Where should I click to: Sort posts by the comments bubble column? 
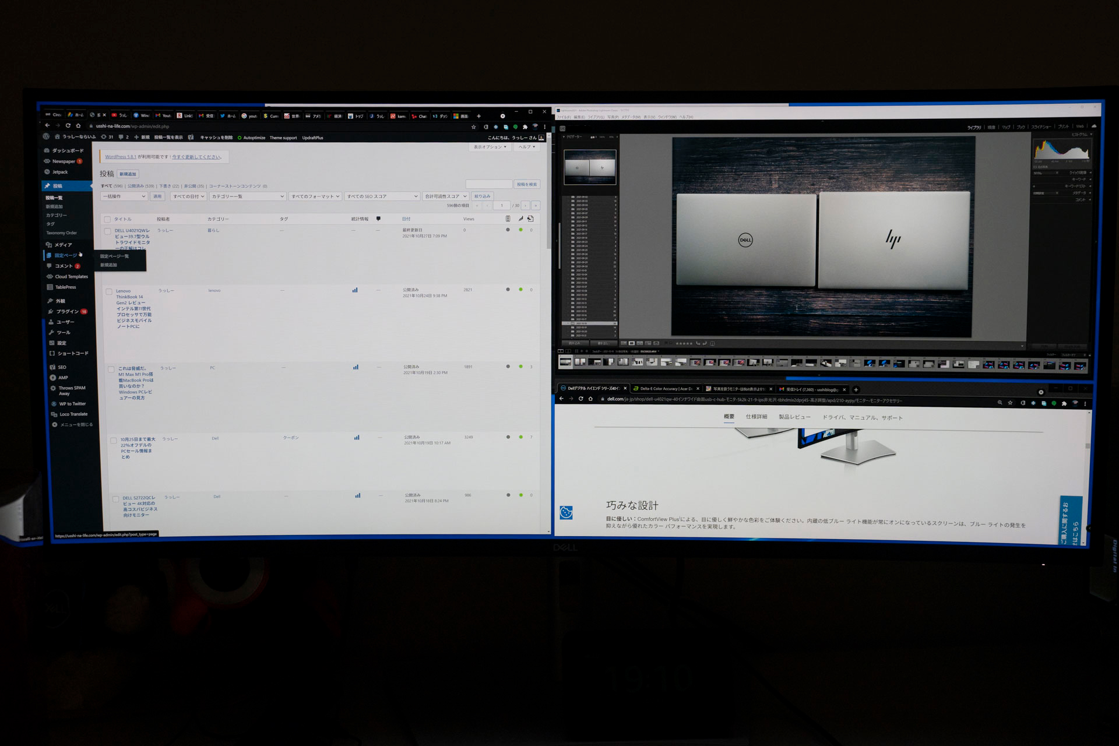pyautogui.click(x=378, y=219)
